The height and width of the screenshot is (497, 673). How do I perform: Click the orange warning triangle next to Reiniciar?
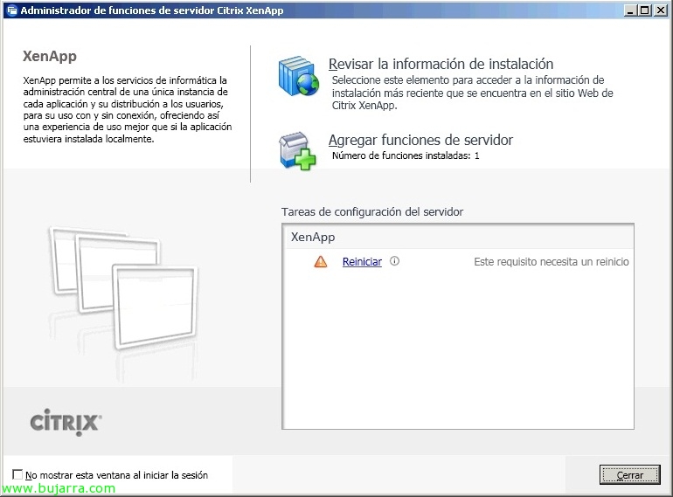pos(321,261)
